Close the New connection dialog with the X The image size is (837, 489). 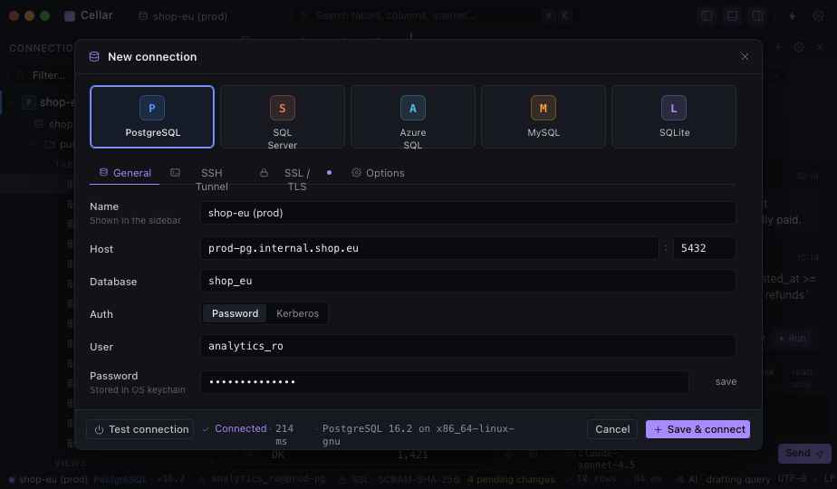click(x=745, y=56)
